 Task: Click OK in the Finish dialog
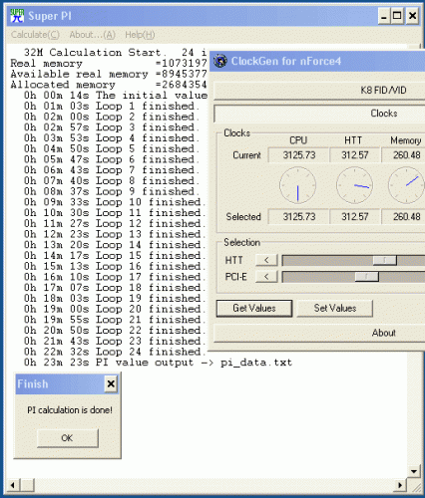pos(68,438)
